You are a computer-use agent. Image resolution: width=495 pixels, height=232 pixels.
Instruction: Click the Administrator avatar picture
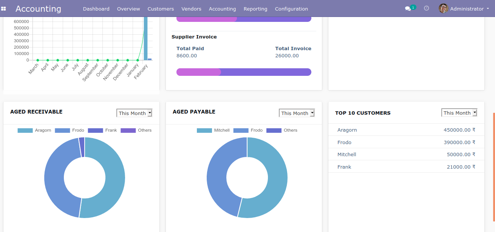pos(443,9)
